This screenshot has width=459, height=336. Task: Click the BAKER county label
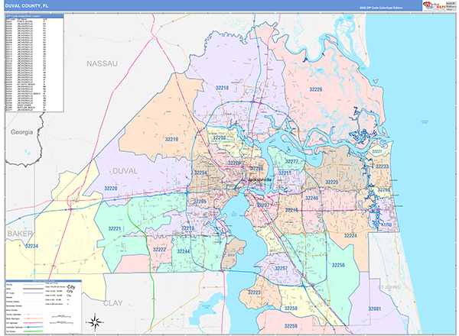20,234
